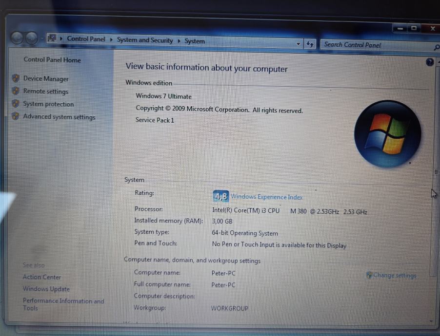Click Change settings link
The width and height of the screenshot is (440, 336).
click(x=395, y=276)
